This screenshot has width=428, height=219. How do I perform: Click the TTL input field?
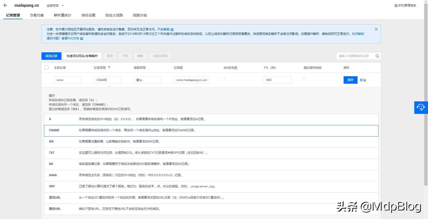(x=277, y=80)
